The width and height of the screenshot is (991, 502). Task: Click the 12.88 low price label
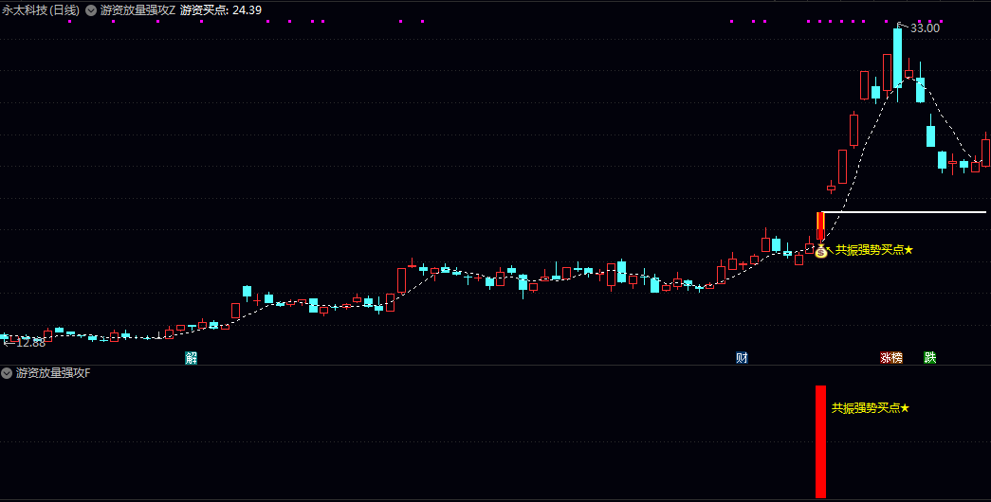pyautogui.click(x=30, y=343)
